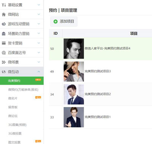Expand the 基础设置 chevron
This screenshot has width=152, height=144.
(x=39, y=5)
